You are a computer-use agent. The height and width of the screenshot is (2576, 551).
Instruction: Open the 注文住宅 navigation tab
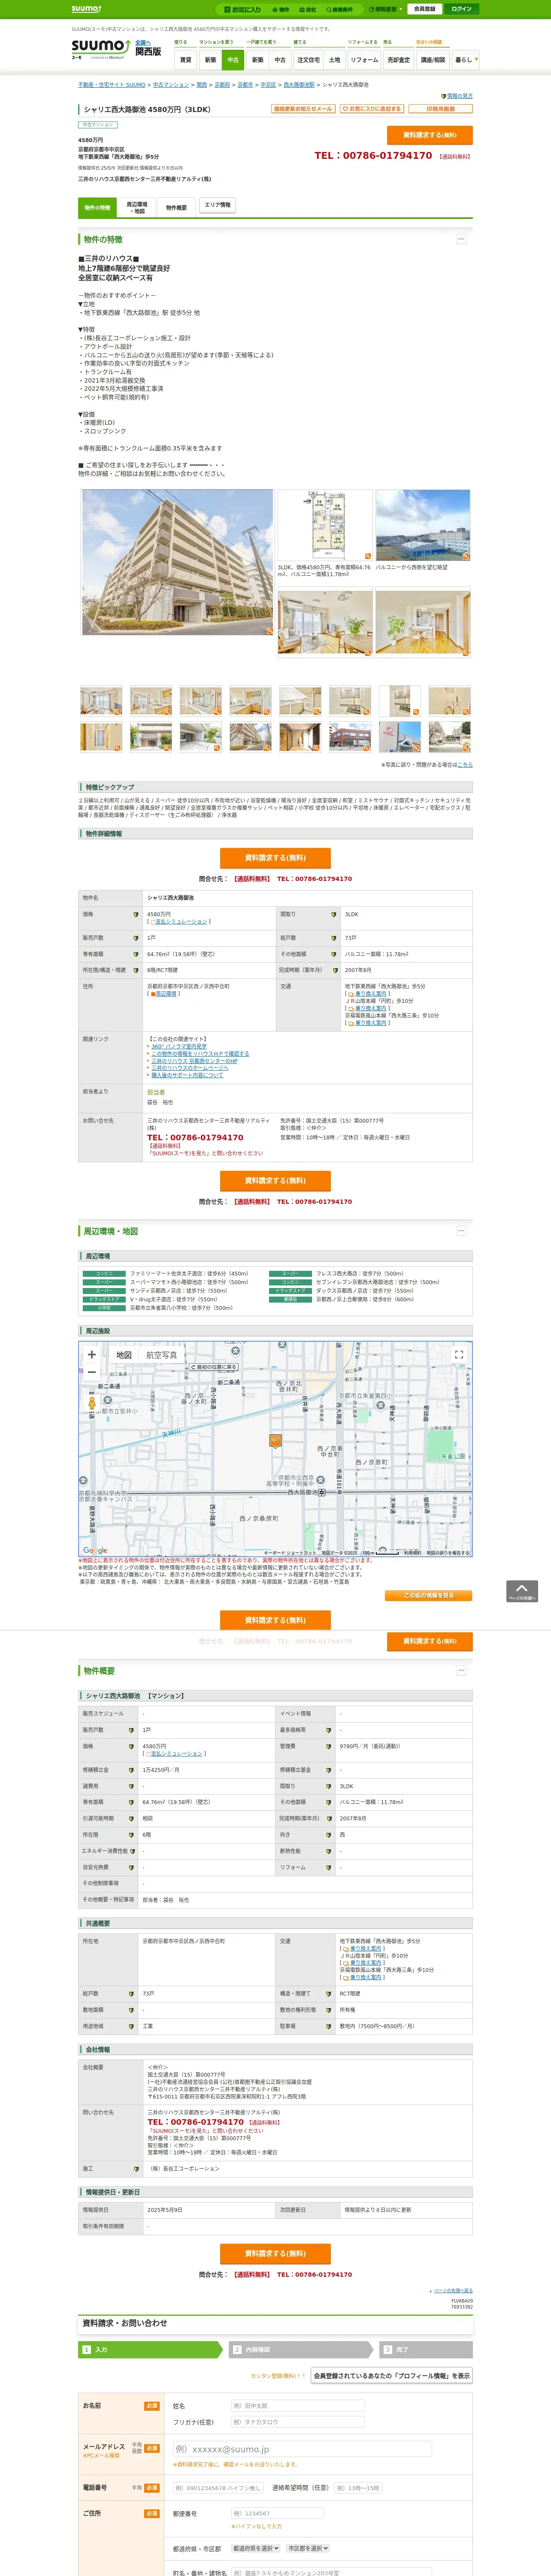coord(308,60)
